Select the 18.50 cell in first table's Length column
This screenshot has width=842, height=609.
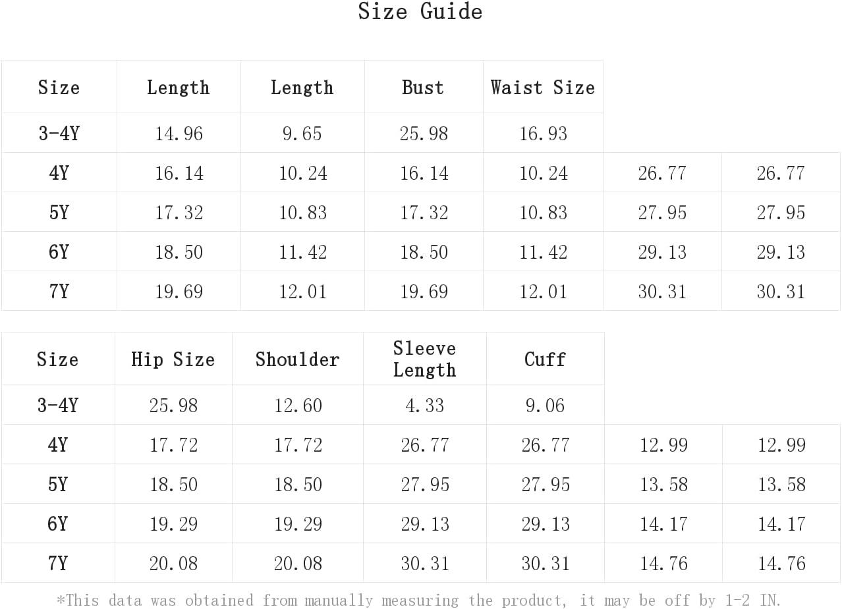179,252
